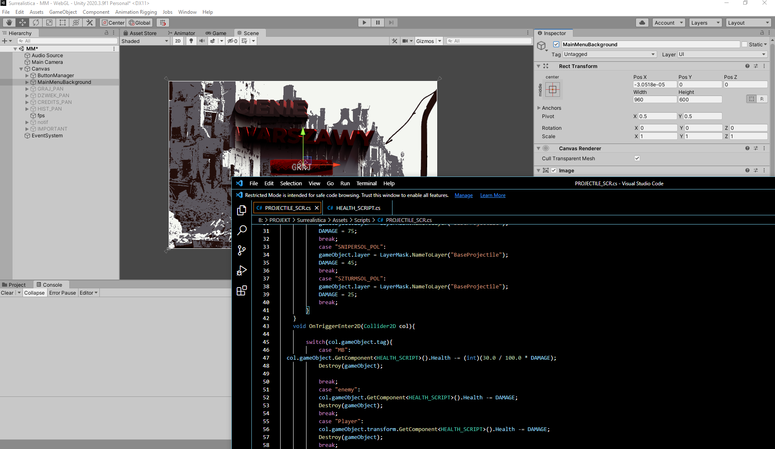Open VS Code Source Control icon

(242, 250)
